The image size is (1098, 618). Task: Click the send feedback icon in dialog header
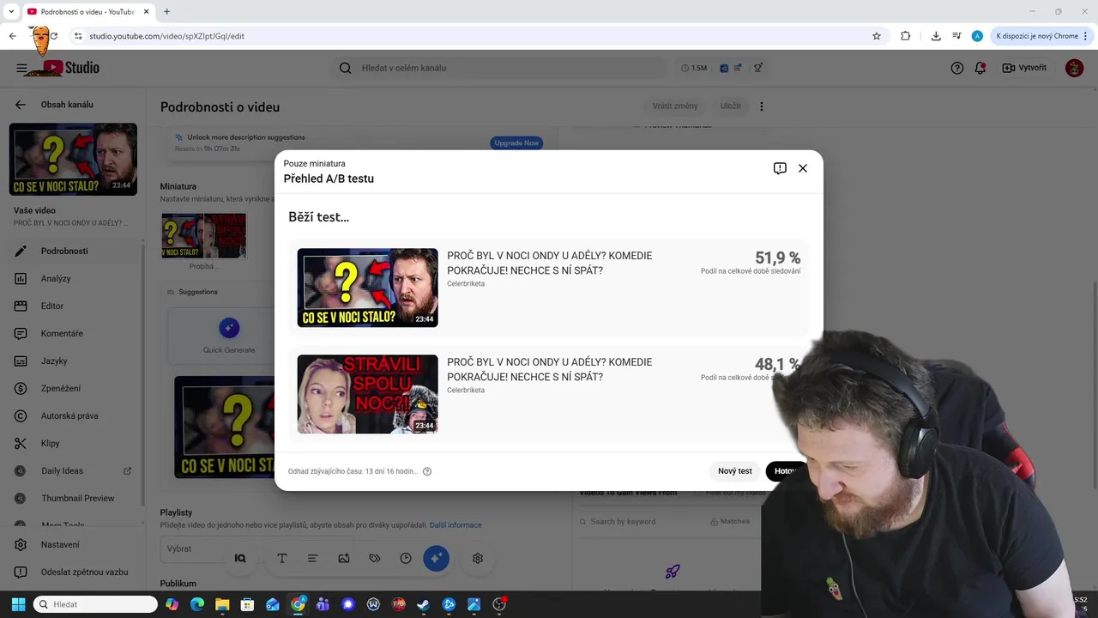780,168
